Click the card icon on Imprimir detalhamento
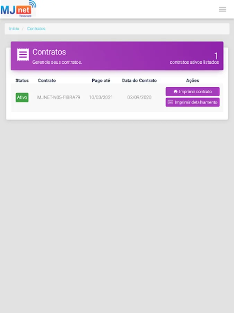 tap(170, 102)
